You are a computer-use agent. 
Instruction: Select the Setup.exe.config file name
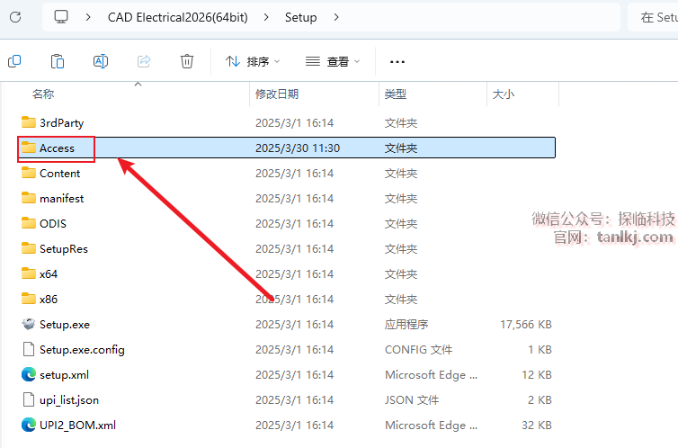82,349
